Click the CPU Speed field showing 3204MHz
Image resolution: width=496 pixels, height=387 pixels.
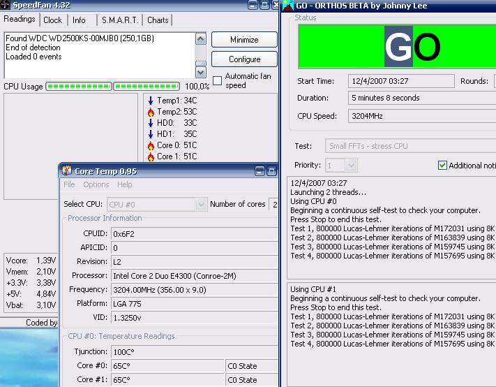(x=422, y=116)
